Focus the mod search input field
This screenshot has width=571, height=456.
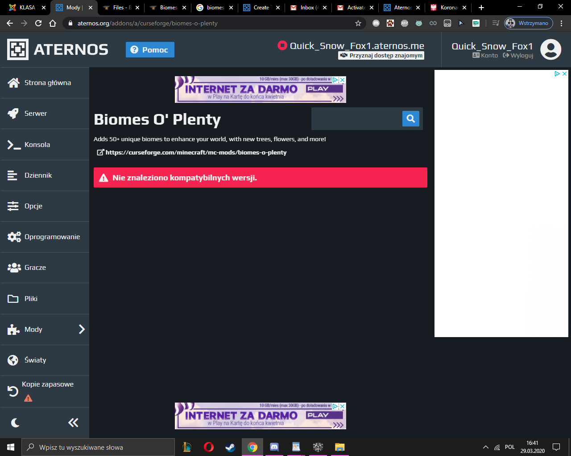pos(357,118)
